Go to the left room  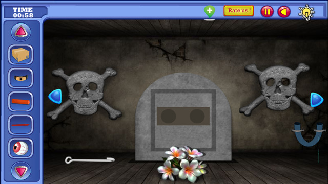[55, 96]
